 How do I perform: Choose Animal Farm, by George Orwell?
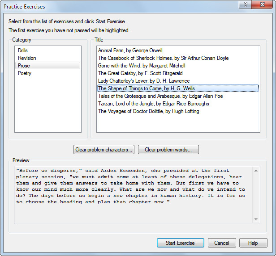(x=178, y=50)
